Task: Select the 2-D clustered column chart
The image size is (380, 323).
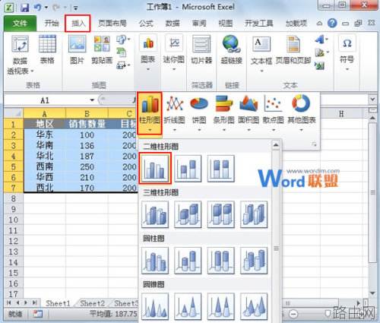Action: [155, 168]
